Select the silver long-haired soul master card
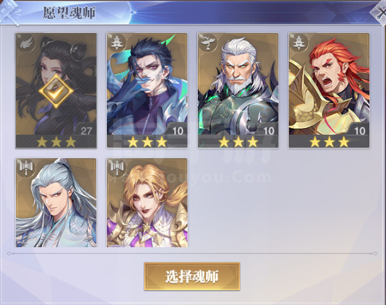The width and height of the screenshot is (386, 305). [56, 203]
